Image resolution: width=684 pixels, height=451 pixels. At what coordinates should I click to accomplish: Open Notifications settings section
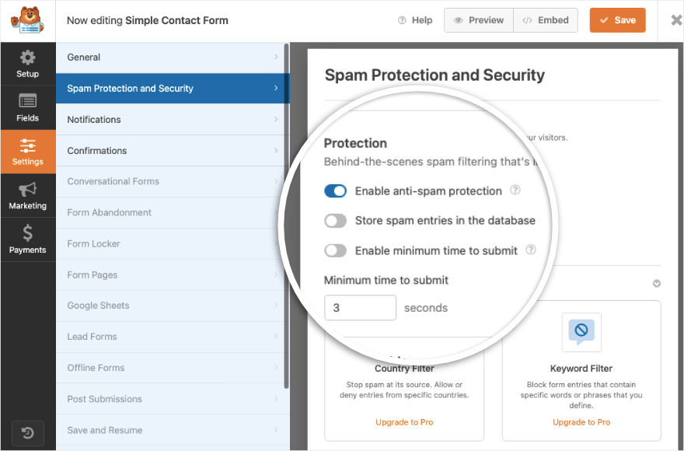pos(173,119)
